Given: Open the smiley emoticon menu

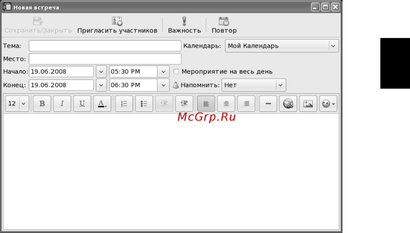Looking at the screenshot, I should (x=328, y=104).
